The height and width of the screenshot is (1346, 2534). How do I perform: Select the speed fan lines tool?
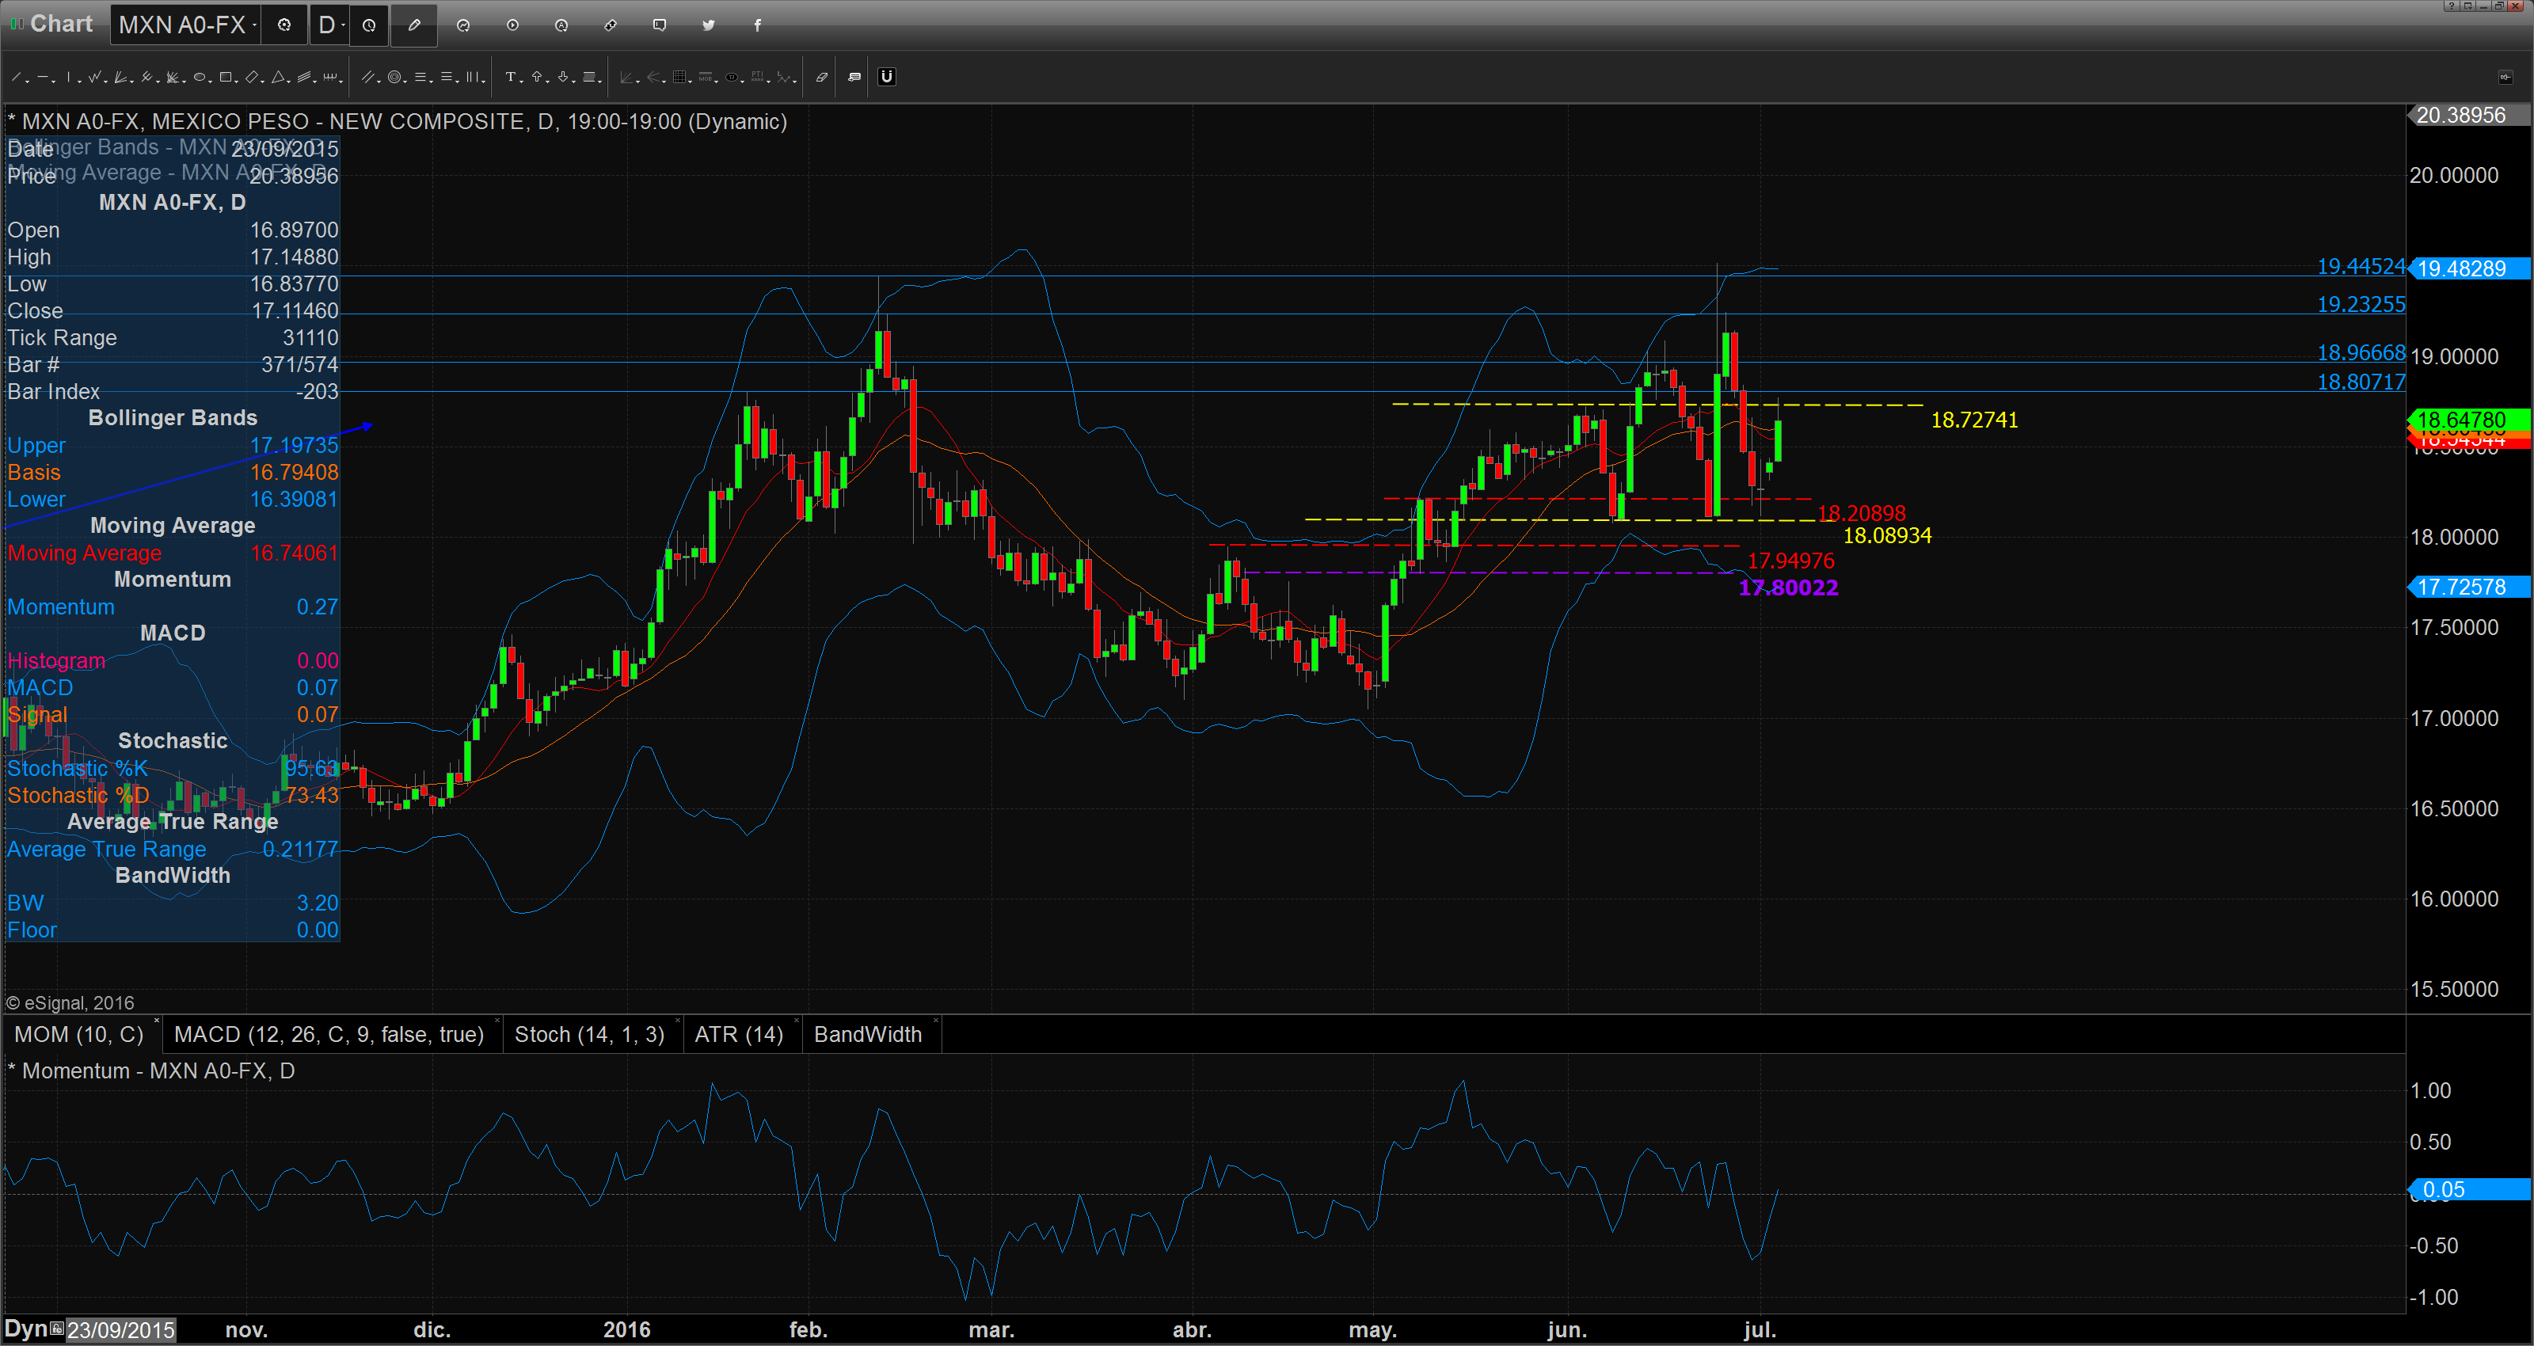(120, 77)
